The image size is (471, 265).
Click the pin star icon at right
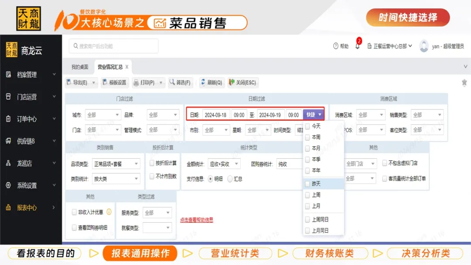(x=464, y=82)
